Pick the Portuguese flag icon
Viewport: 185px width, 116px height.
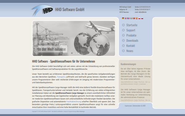[134, 18]
